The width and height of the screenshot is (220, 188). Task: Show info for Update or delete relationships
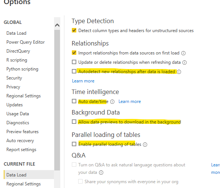(184, 62)
